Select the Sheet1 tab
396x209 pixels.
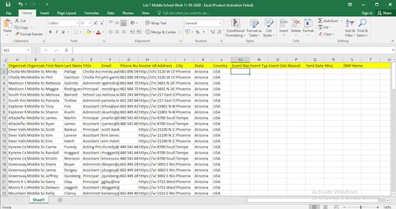[x=38, y=200]
